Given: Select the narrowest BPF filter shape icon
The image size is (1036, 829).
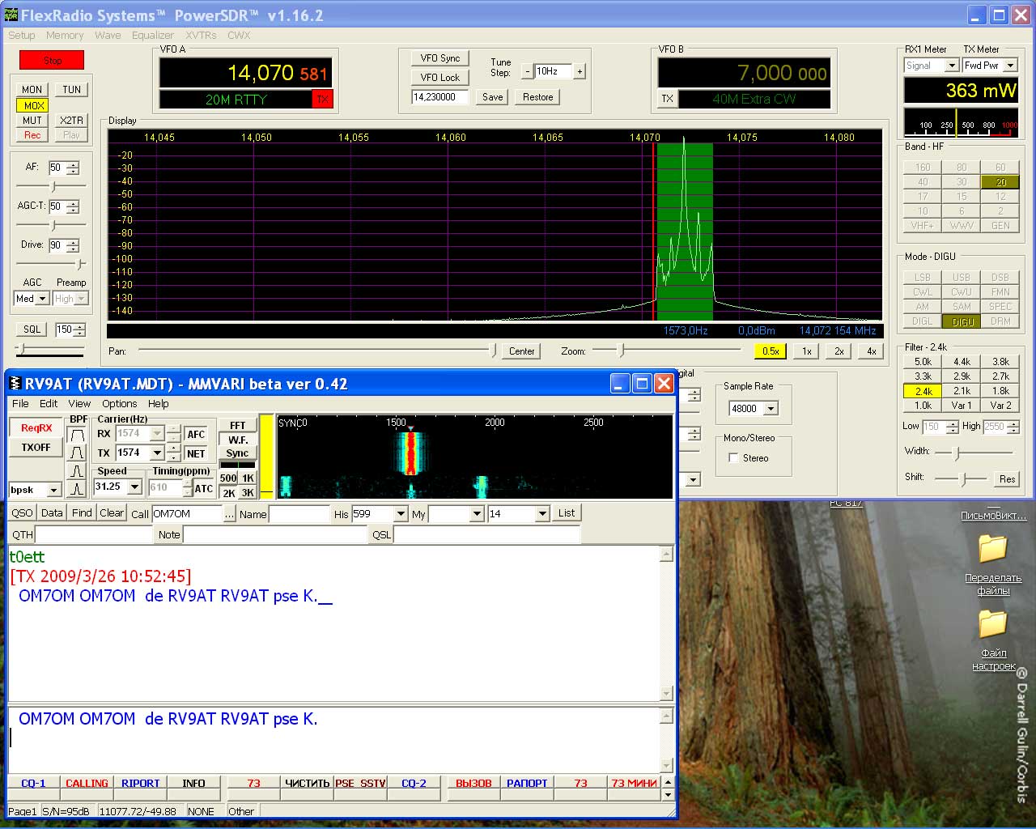Looking at the screenshot, I should point(78,488).
